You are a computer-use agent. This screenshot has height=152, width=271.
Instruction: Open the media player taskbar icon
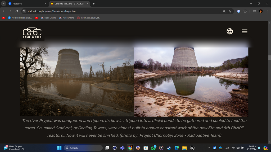coord(161,148)
